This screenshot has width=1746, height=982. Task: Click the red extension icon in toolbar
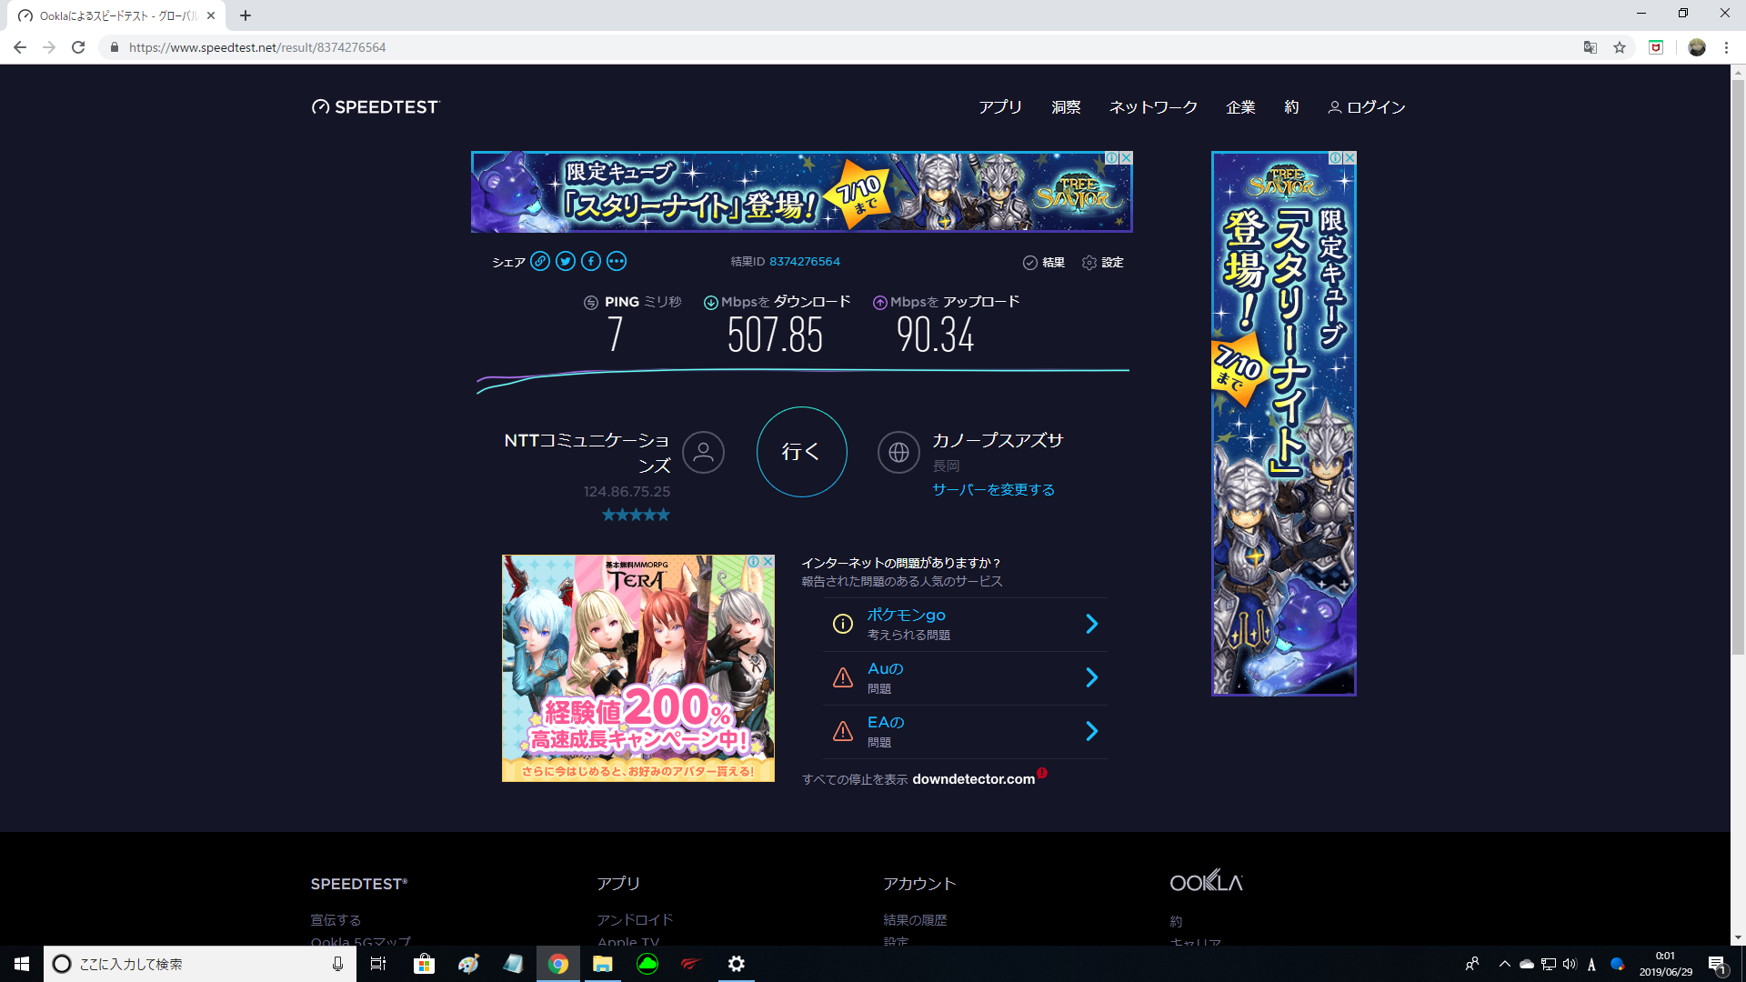1656,47
